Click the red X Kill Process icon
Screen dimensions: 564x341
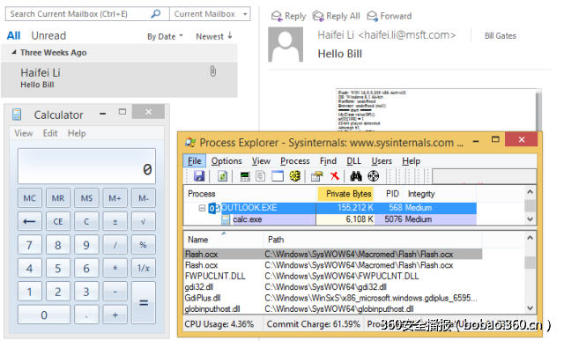click(335, 176)
